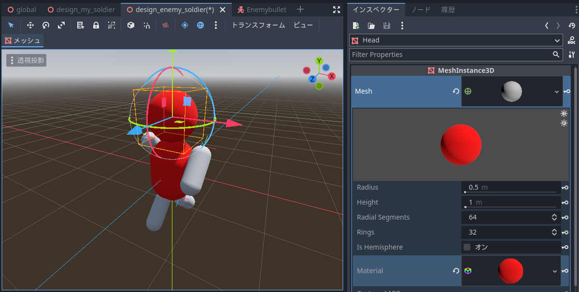This screenshot has height=292, width=579.
Task: Select the Move tool
Action: pos(30,25)
